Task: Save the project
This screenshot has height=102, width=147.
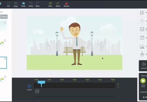Action: click(x=50, y=4)
